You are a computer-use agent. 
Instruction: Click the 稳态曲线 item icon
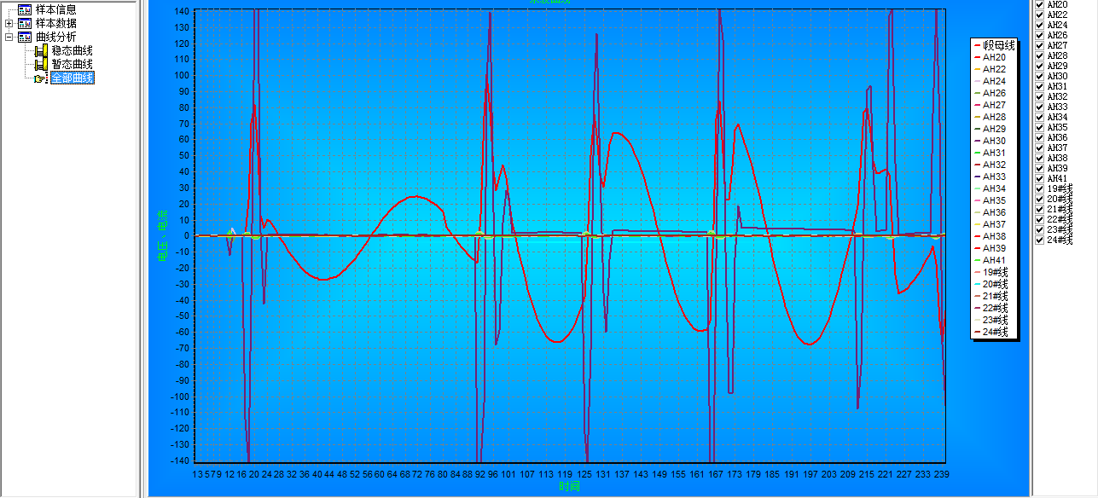40,50
